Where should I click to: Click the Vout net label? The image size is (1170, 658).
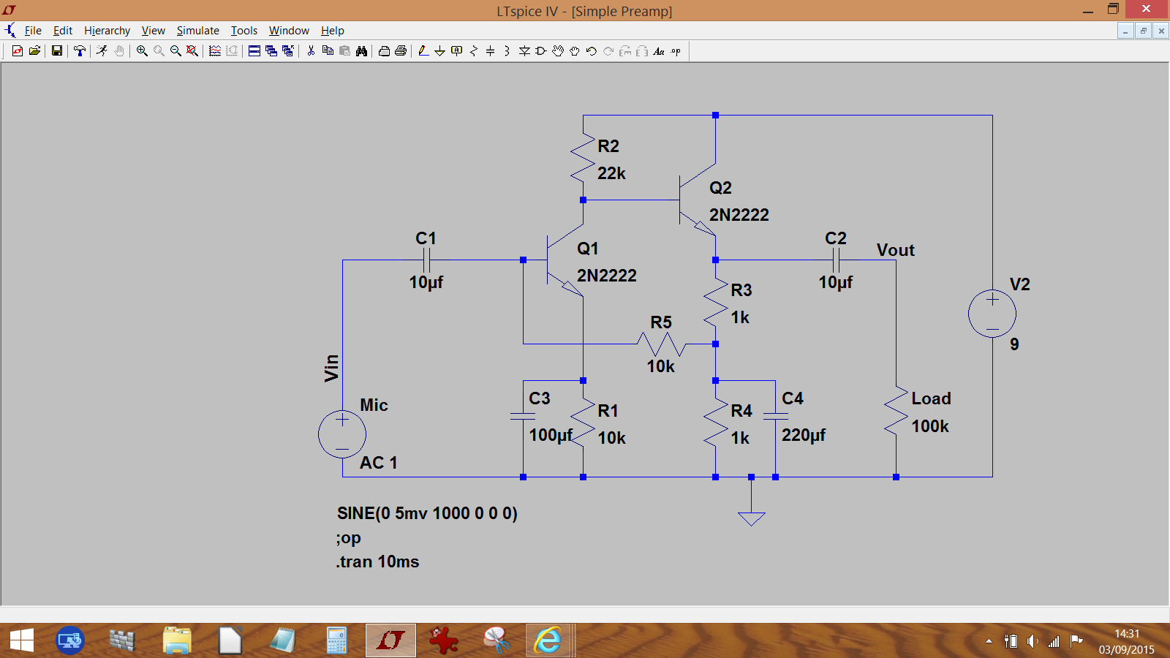pos(896,250)
